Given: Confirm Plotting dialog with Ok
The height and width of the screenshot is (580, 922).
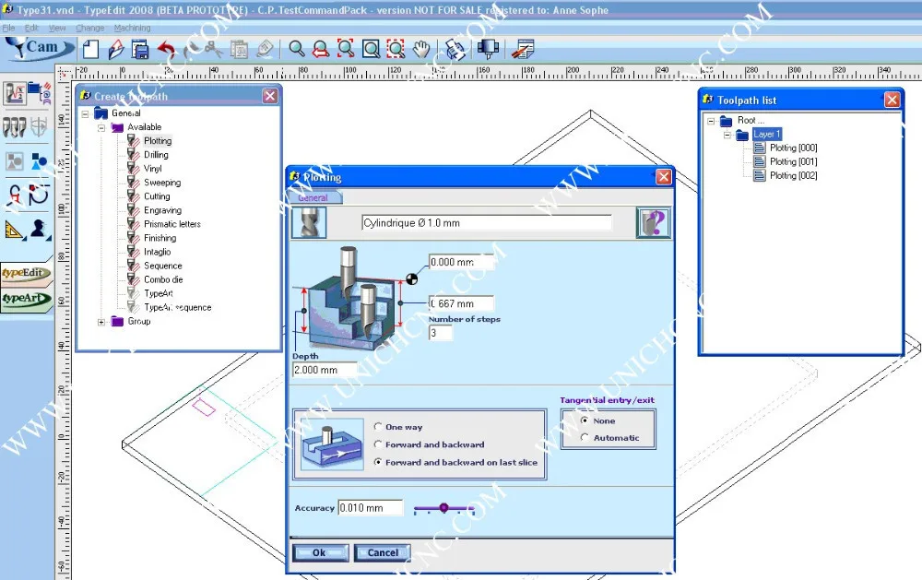Looking at the screenshot, I should [x=321, y=552].
